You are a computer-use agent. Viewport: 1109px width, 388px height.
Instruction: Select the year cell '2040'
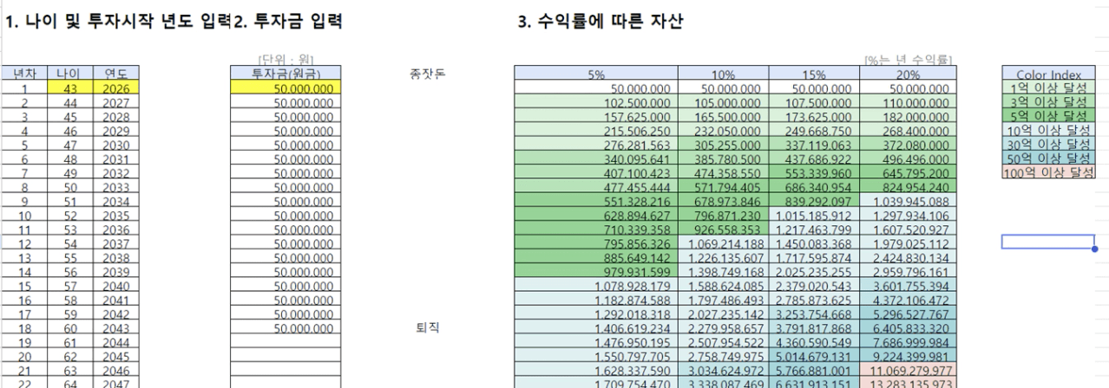[115, 285]
